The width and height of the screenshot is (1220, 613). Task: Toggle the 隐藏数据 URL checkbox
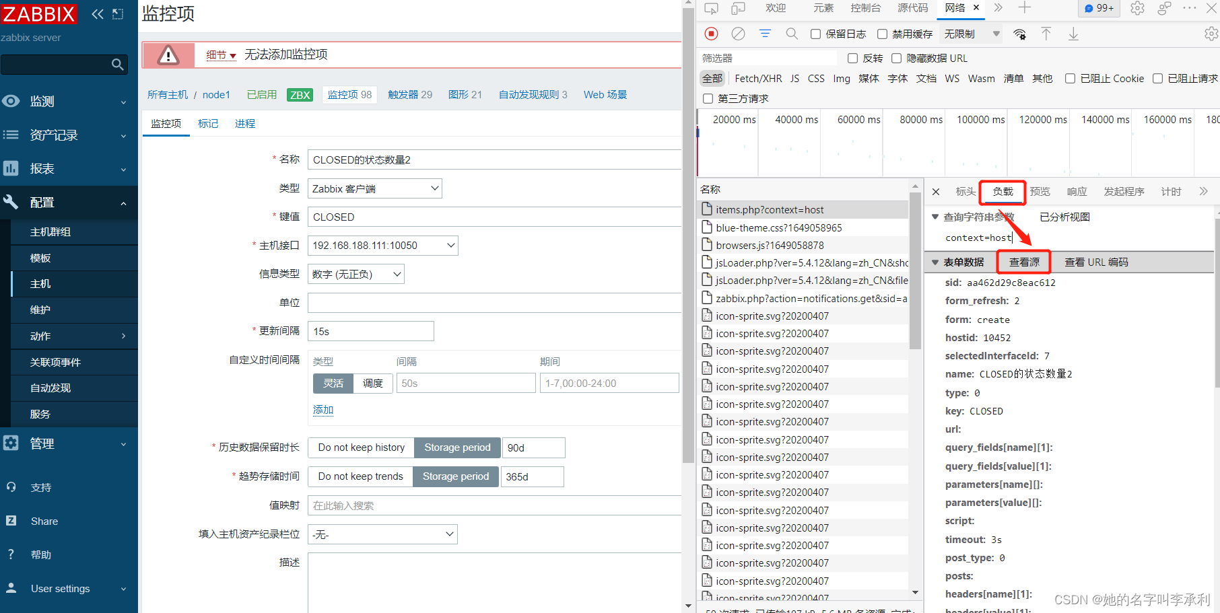pyautogui.click(x=896, y=58)
